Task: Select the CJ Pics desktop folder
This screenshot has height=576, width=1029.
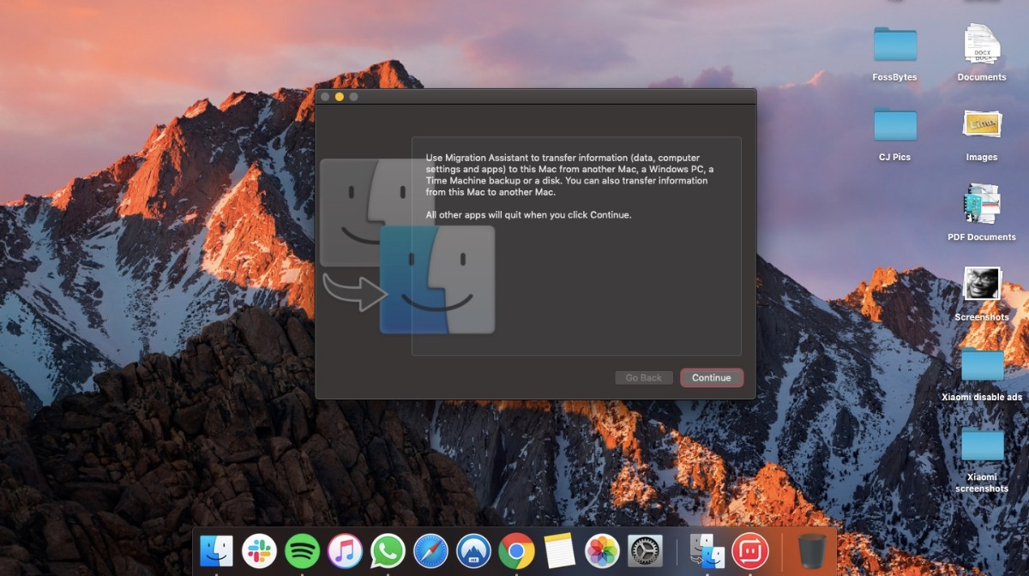Action: (x=894, y=125)
